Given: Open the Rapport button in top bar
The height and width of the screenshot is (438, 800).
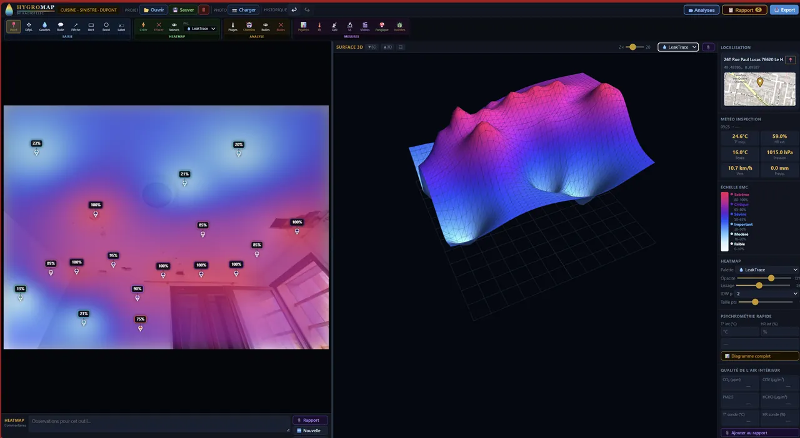Looking at the screenshot, I should 744,10.
